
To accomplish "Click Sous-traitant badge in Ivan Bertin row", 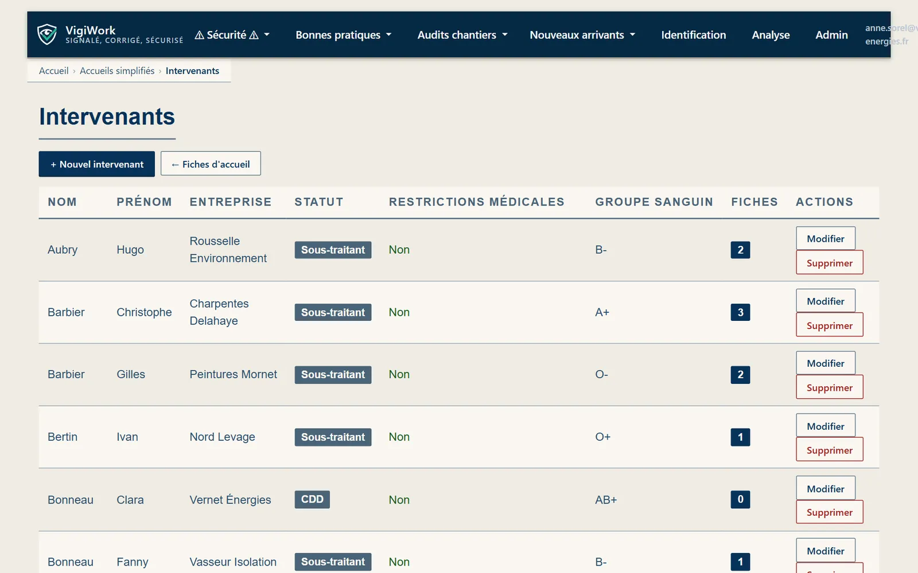I will click(333, 437).
